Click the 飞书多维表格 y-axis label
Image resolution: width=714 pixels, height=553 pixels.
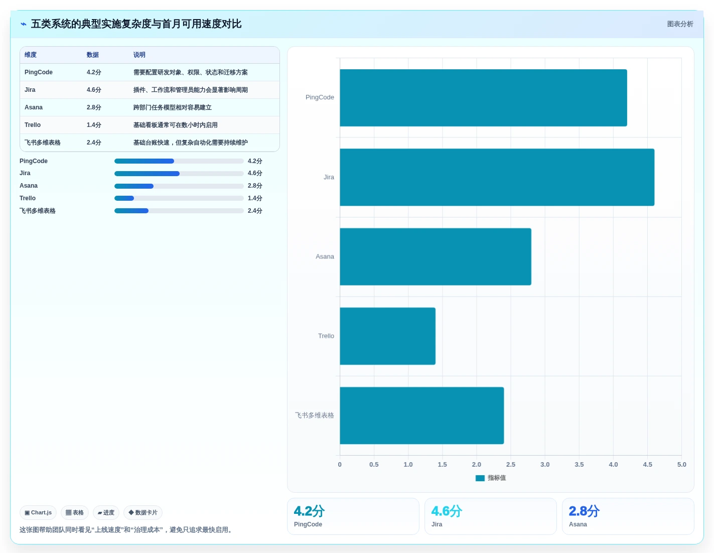(315, 416)
